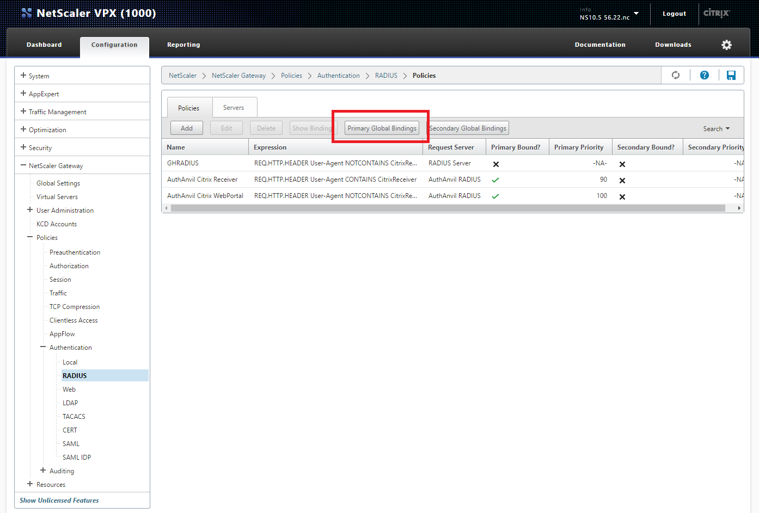Click the NetScaler logo icon
Viewport: 759px width, 513px height.
click(x=26, y=13)
